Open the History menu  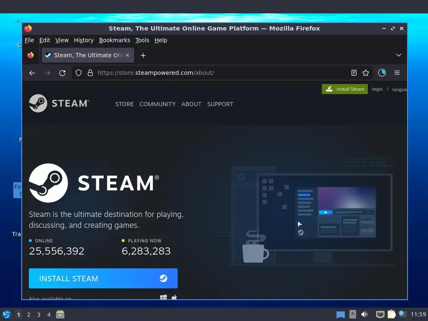point(84,40)
